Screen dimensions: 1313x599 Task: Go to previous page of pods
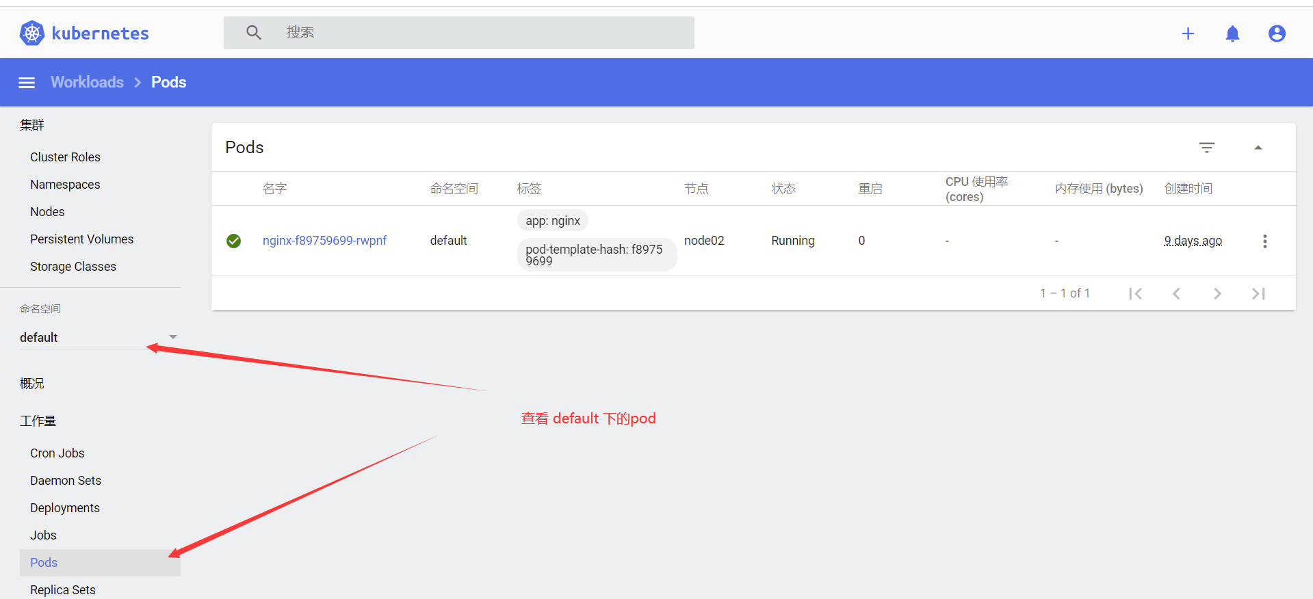(1176, 293)
